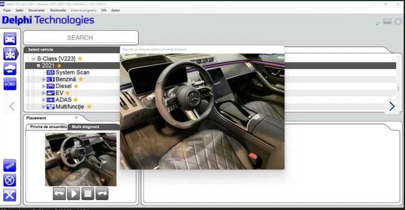Select the truck and bus icon
Viewport: 405px width, 210px height.
pos(10,54)
